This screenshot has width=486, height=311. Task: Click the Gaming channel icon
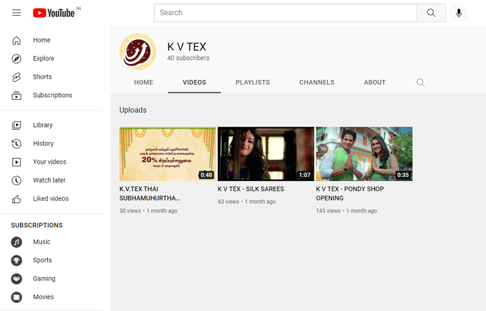17,279
